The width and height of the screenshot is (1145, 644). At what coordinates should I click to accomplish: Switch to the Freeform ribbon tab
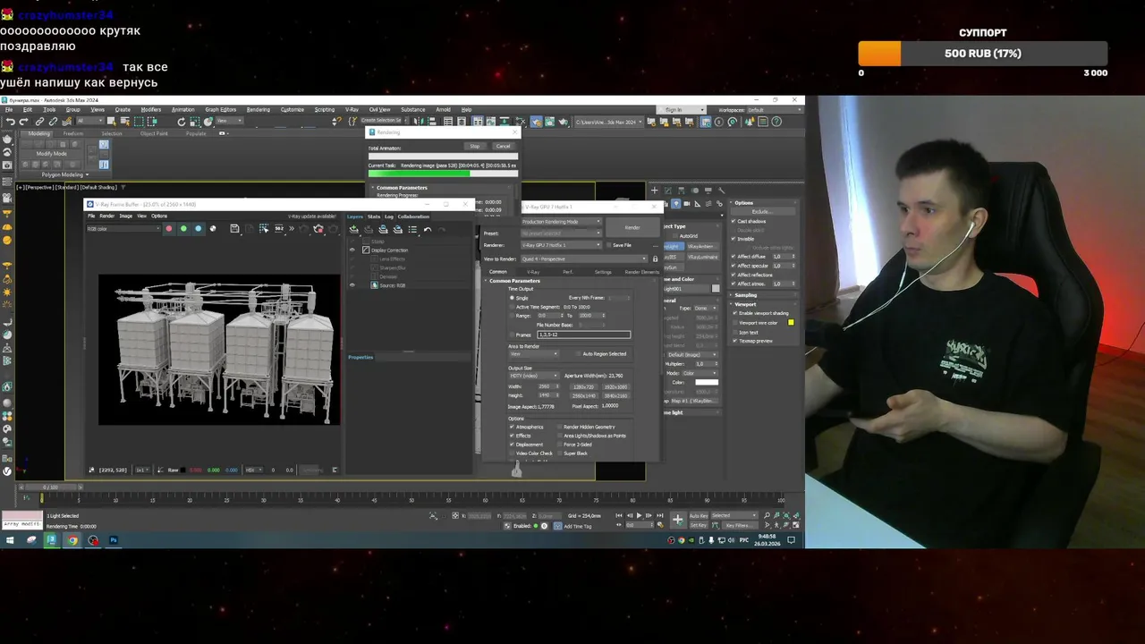[73, 134]
